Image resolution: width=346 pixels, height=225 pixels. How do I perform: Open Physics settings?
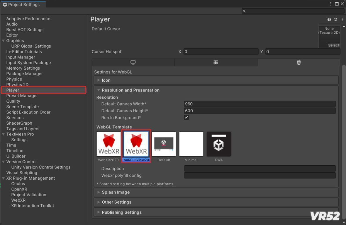coord(14,79)
